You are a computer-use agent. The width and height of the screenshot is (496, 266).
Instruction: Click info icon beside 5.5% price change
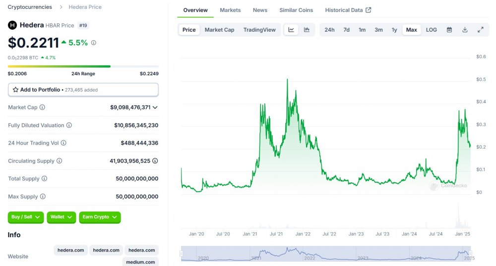pyautogui.click(x=94, y=43)
